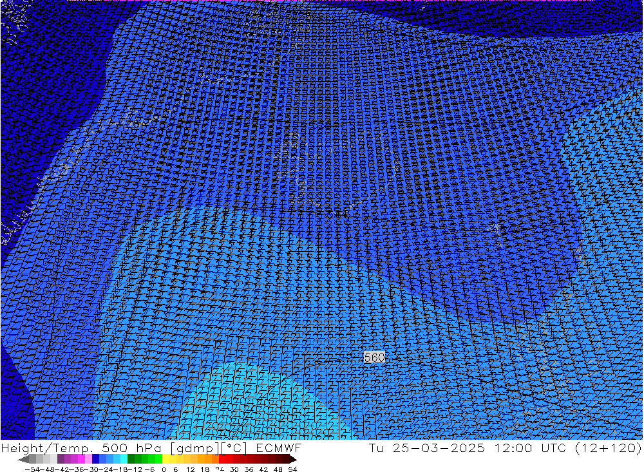Click the -30 legend value
Image resolution: width=644 pixels, height=472 pixels.
(90, 469)
